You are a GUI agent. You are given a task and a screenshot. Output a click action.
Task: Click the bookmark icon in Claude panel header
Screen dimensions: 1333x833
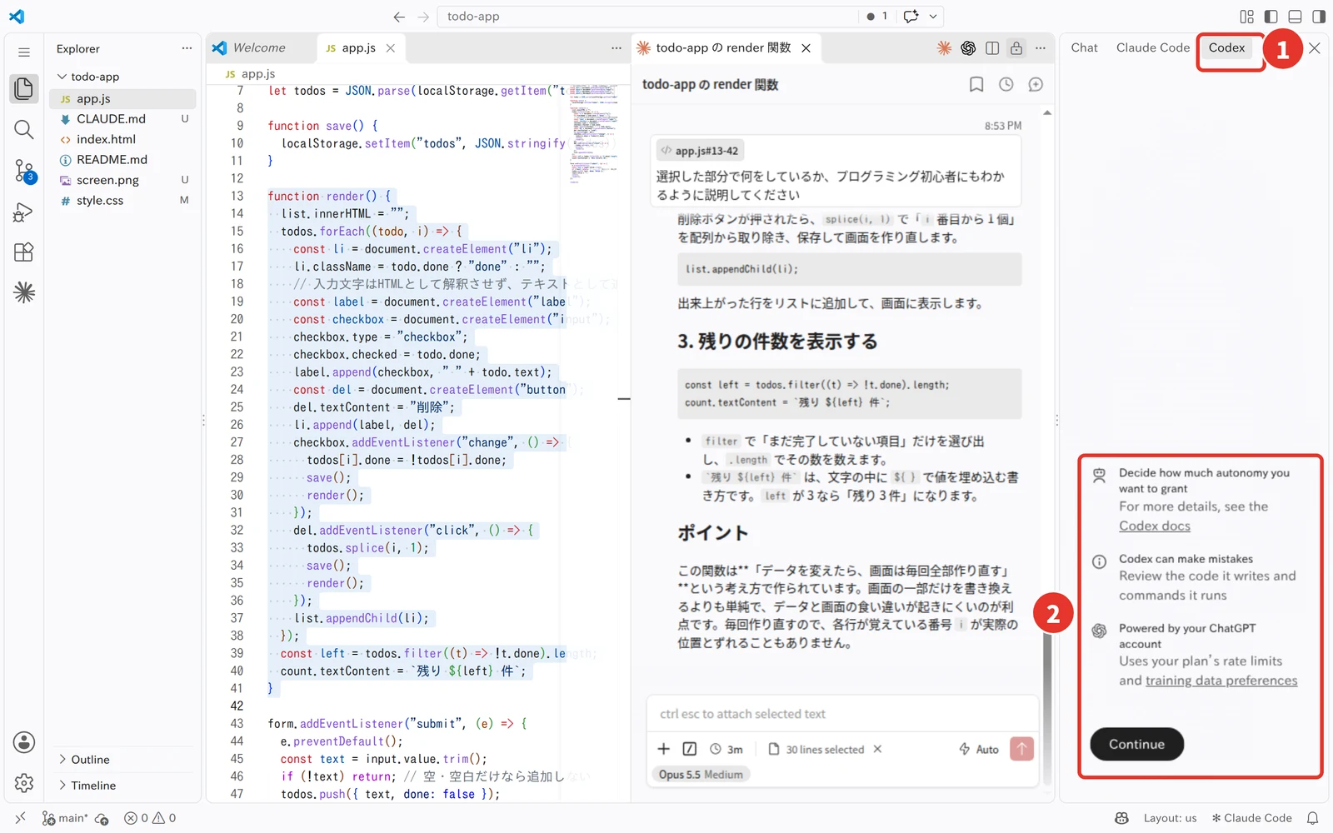[976, 84]
